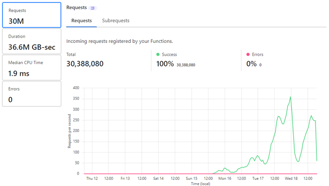Click the Fri 13 x-axis label
This screenshot has width=329, height=186.
point(125,178)
